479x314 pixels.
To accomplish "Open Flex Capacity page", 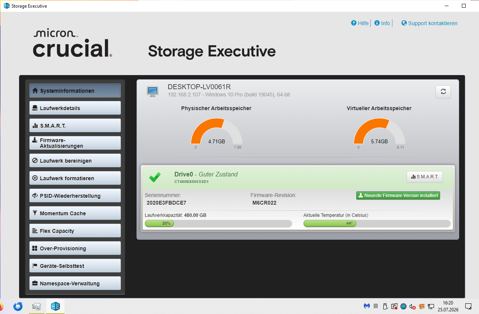I will point(75,231).
